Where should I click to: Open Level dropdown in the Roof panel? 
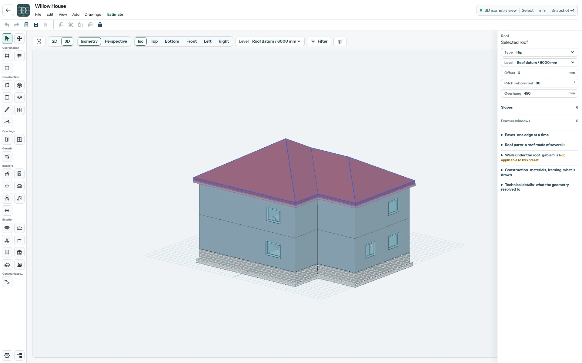(x=540, y=63)
